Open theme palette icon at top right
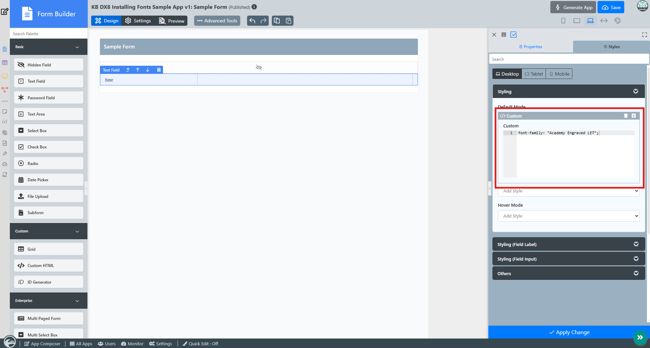The image size is (650, 348). click(617, 21)
